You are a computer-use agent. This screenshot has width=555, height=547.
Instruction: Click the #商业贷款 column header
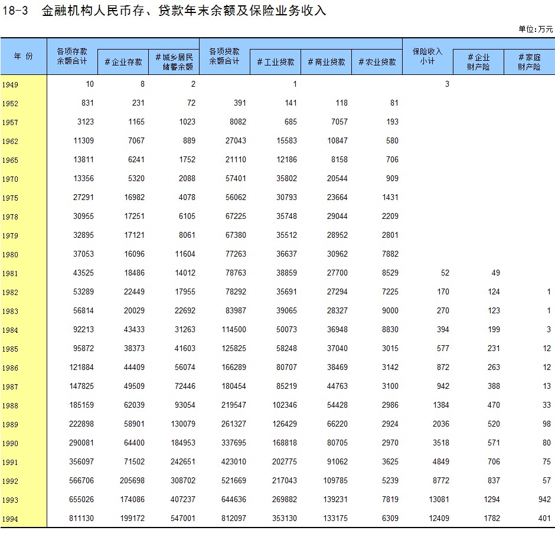click(x=326, y=62)
